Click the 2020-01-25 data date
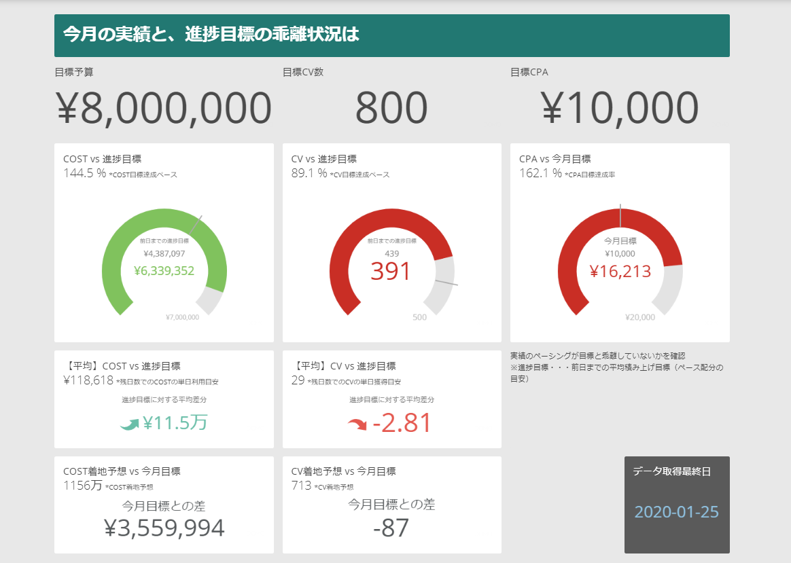This screenshot has height=563, width=791. coord(677,511)
